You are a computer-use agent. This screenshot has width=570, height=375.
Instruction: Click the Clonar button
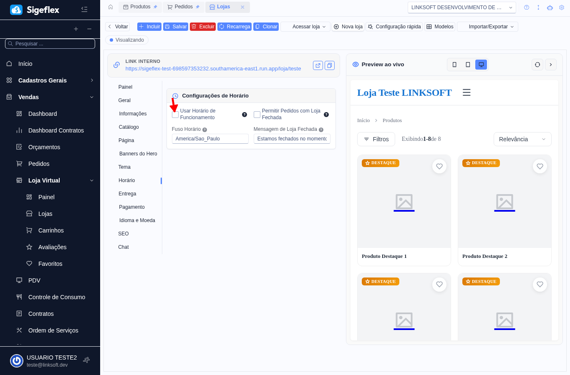click(x=266, y=27)
